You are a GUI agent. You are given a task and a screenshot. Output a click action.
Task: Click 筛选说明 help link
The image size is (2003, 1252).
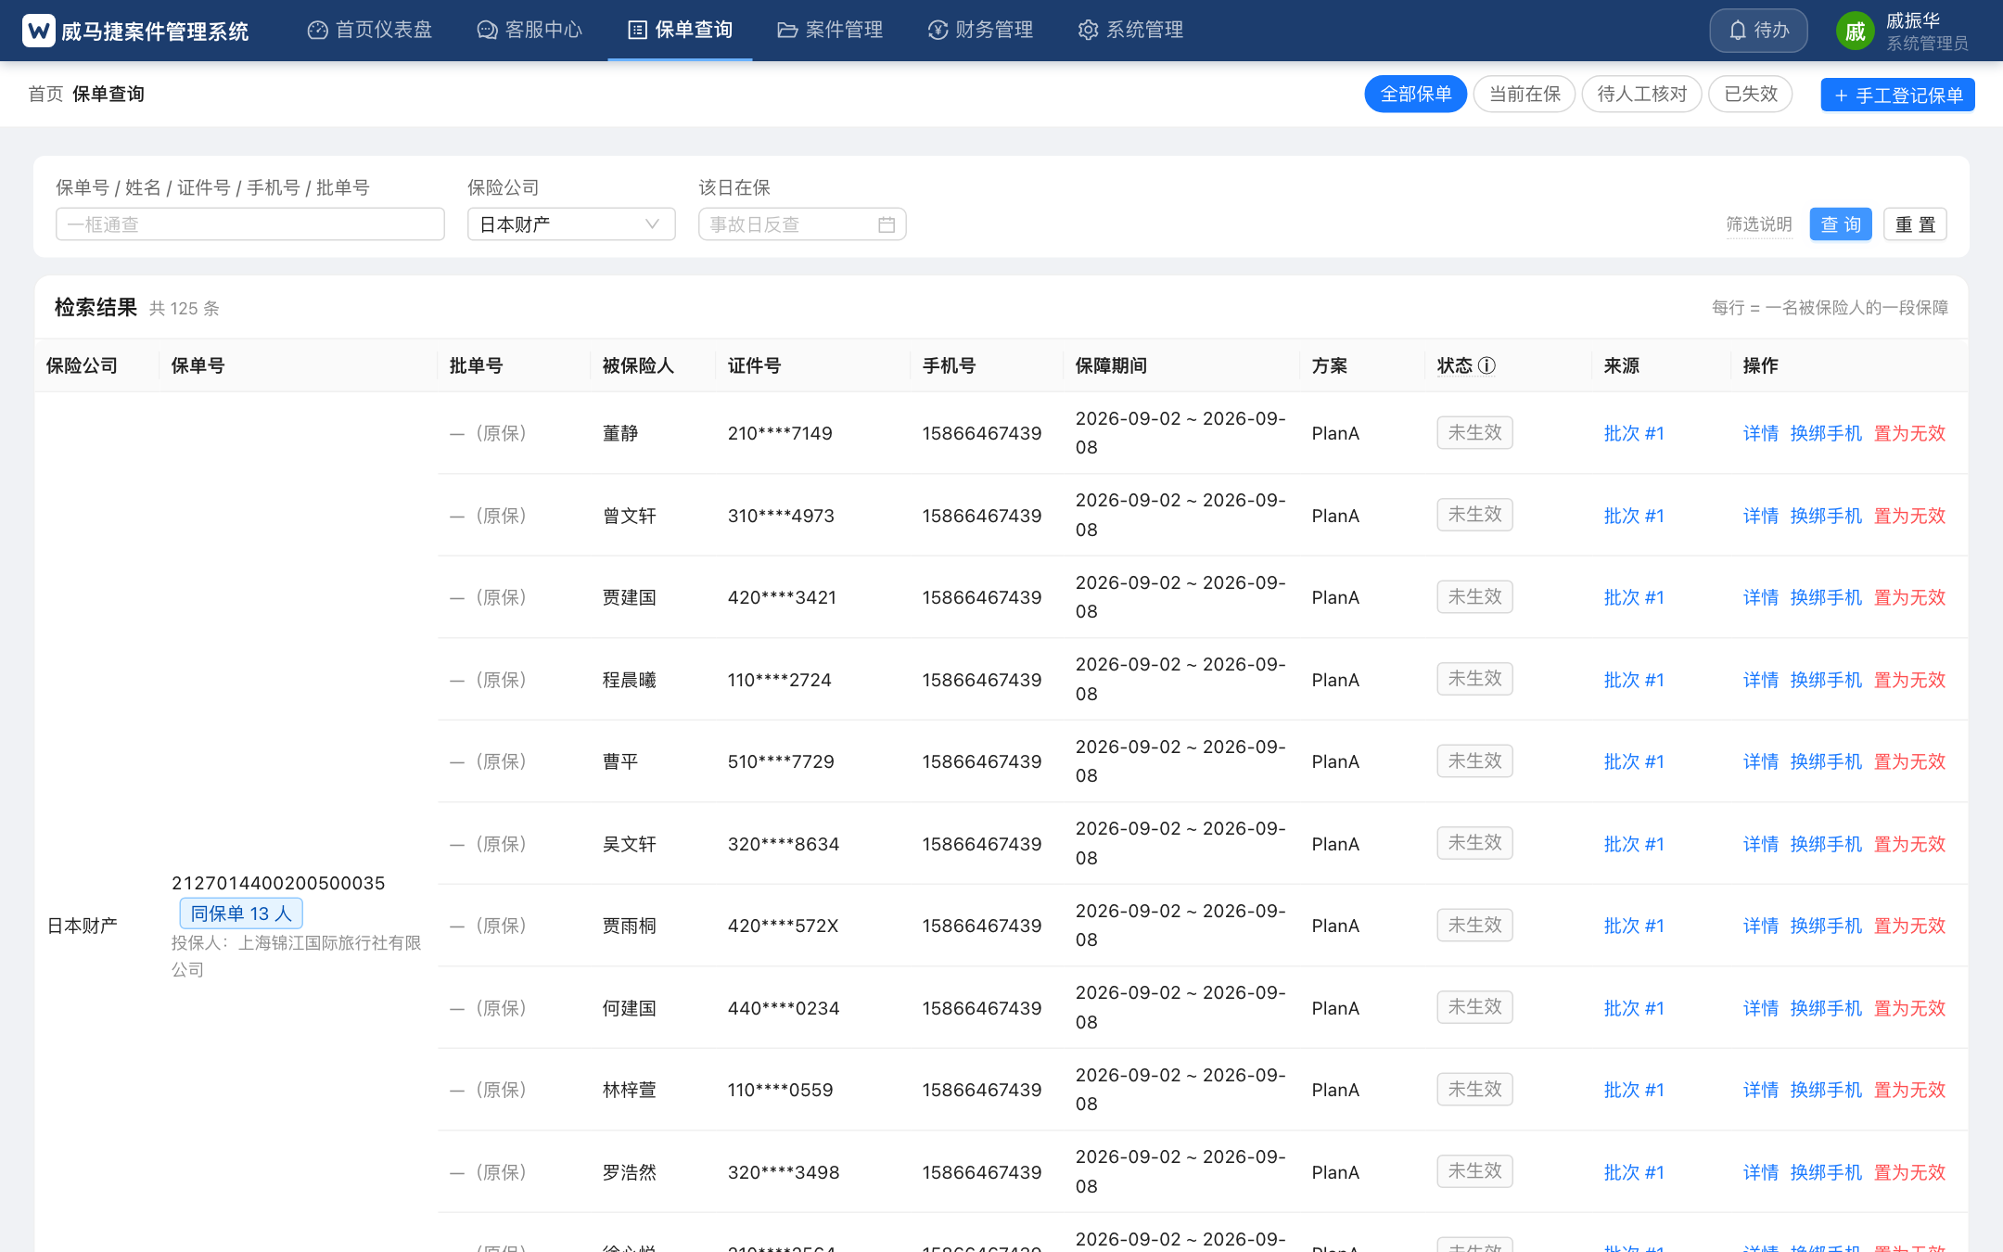(x=1759, y=224)
